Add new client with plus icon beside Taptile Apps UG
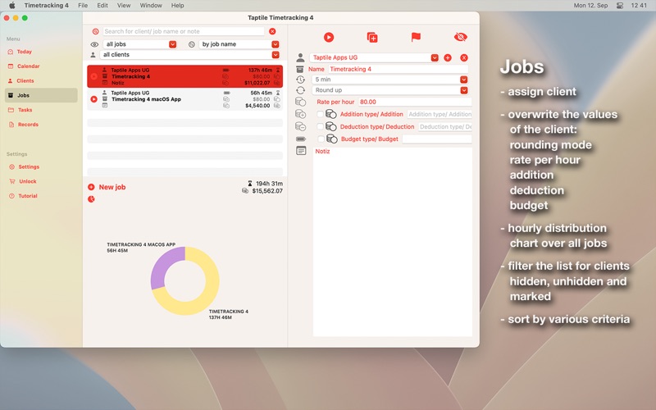Viewport: 656px width, 410px height. [x=448, y=57]
